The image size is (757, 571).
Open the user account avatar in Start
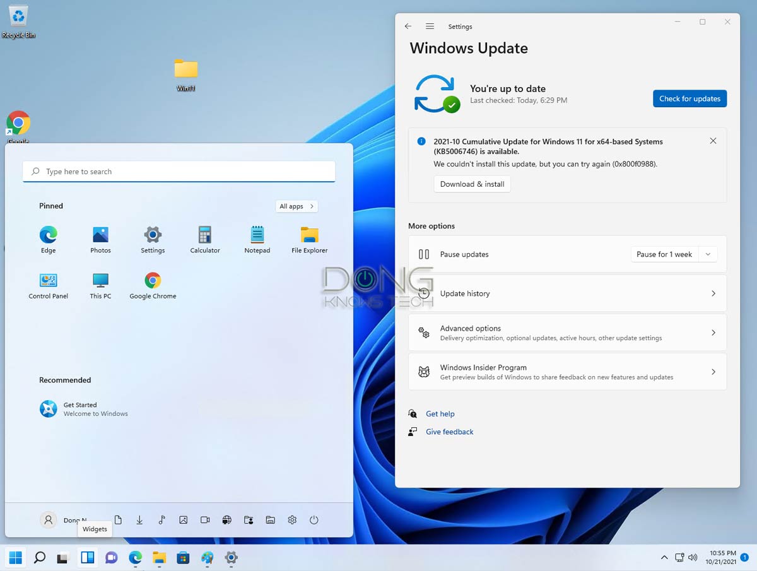48,520
